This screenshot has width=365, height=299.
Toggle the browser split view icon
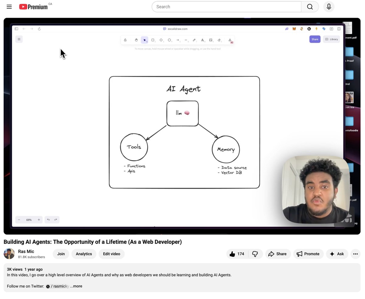(339, 29)
